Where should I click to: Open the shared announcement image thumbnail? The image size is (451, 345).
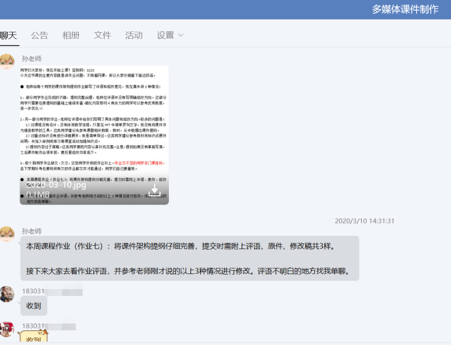(94, 127)
